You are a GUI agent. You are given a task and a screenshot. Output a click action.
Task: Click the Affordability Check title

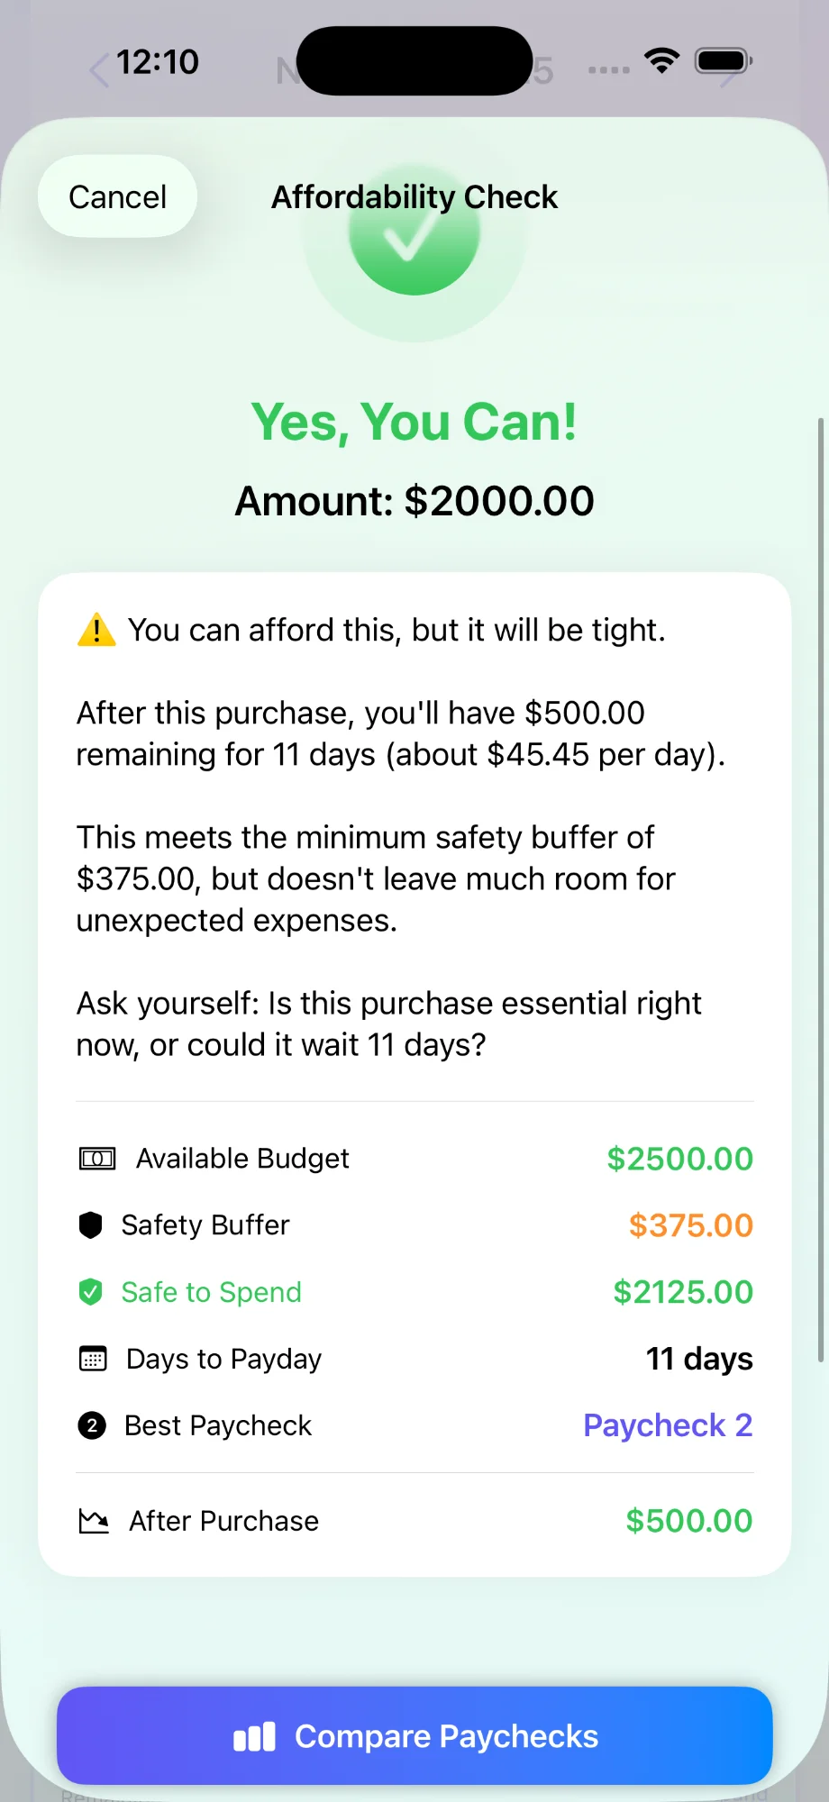coord(414,196)
